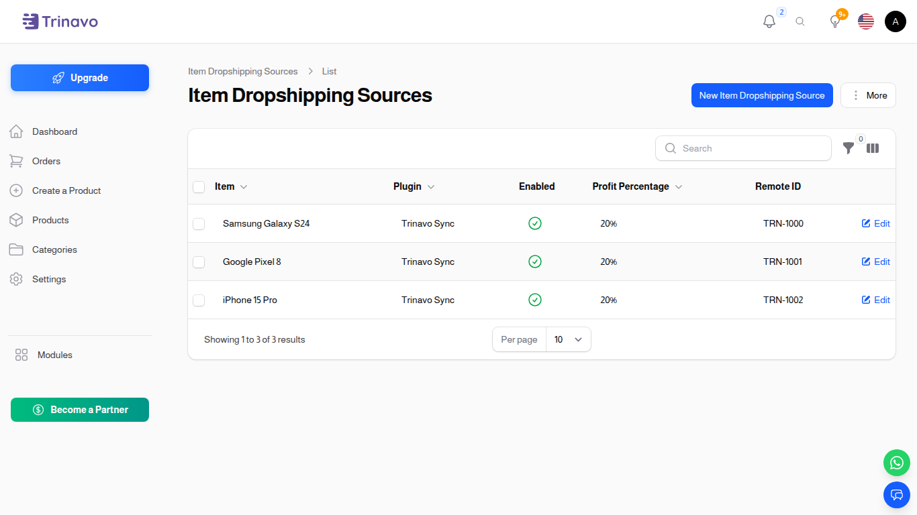Open Products in sidebar
The width and height of the screenshot is (917, 515).
[50, 220]
